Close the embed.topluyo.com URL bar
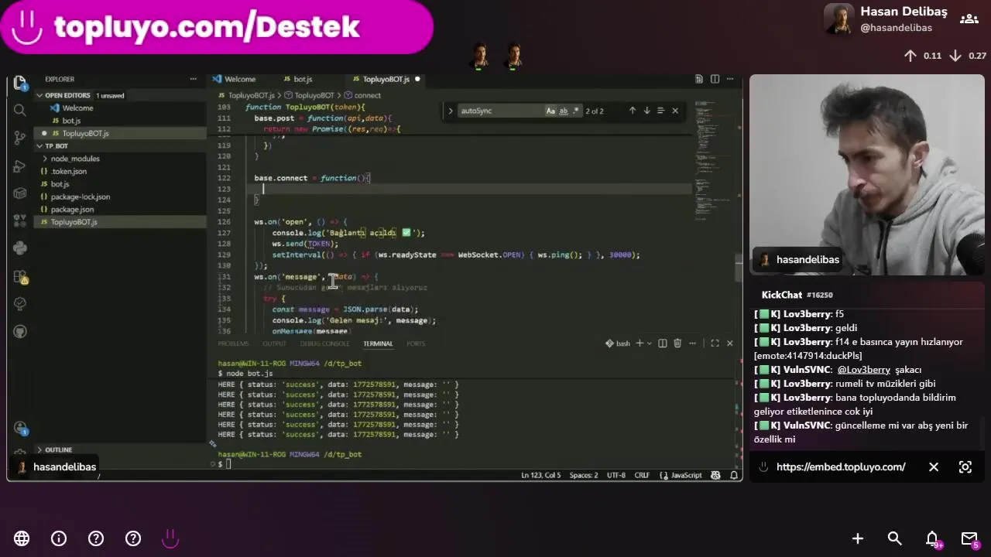Screen dimensions: 991x557 934,467
